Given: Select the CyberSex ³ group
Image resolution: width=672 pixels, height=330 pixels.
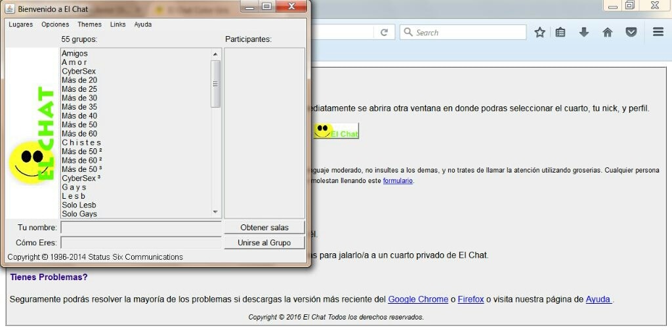Looking at the screenshot, I should (136, 178).
